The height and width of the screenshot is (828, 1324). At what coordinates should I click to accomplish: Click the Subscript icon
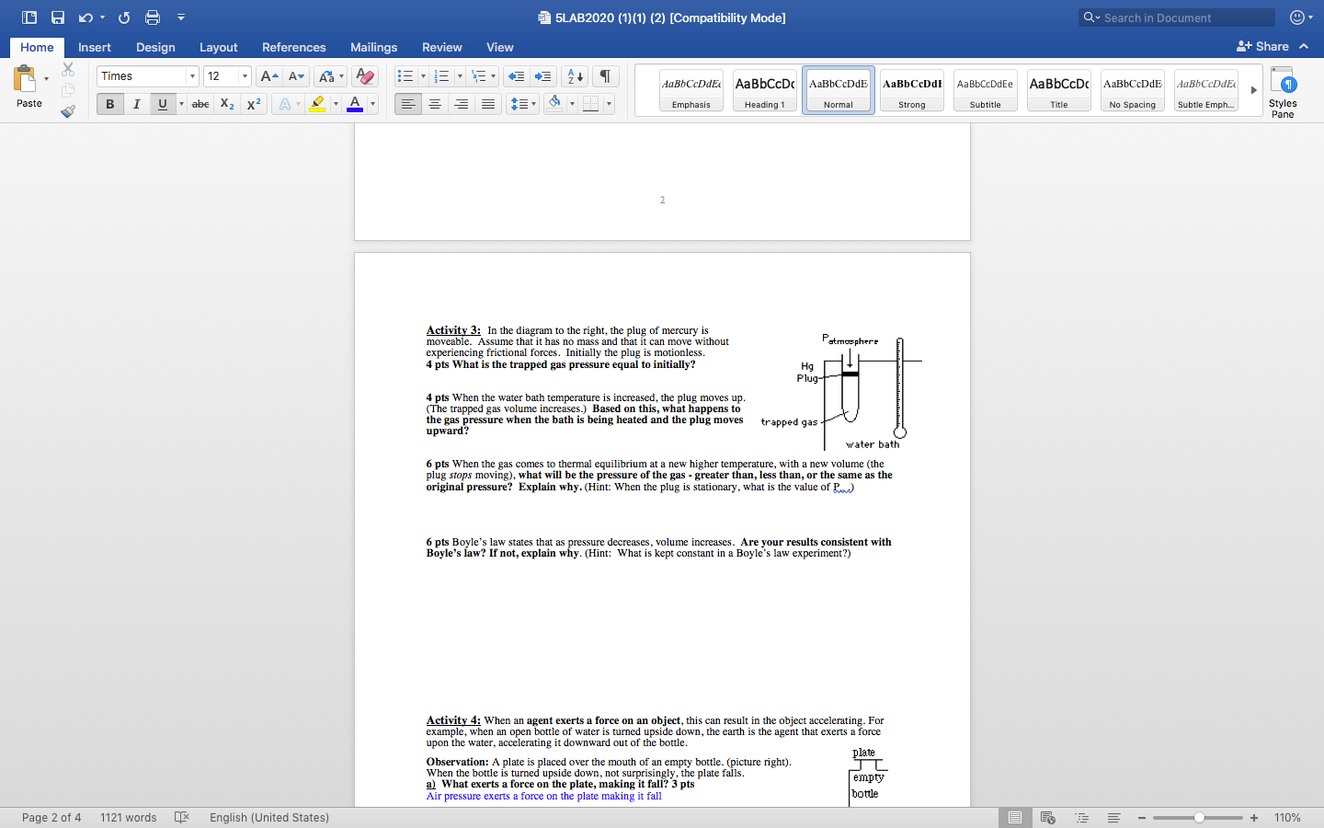226,104
